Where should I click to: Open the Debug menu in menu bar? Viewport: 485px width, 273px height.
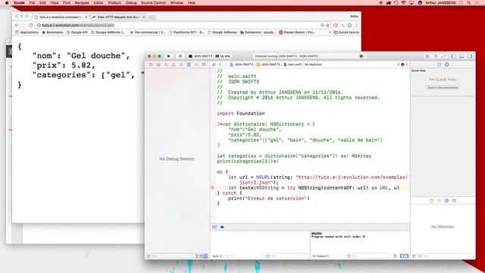[131, 3]
